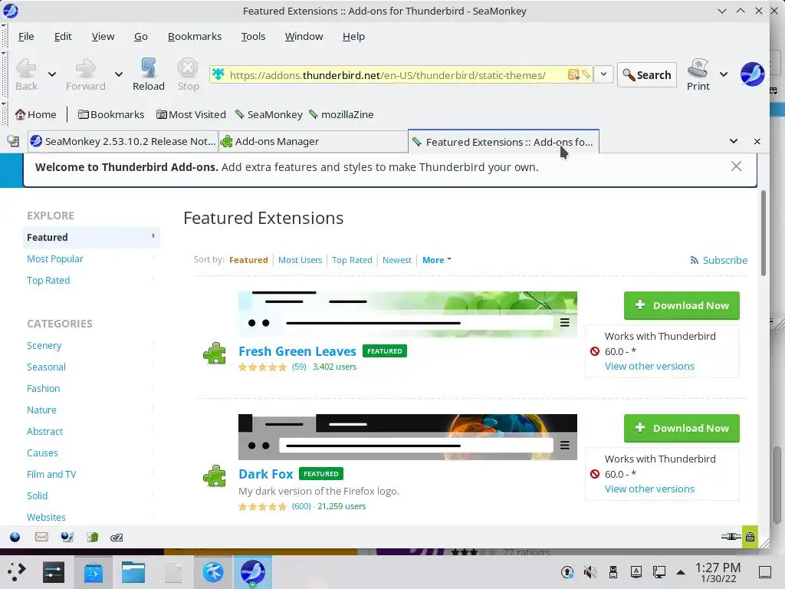Viewport: 785px width, 589px height.
Task: Open Address Book icon in status bar
Action: pyautogui.click(x=93, y=538)
